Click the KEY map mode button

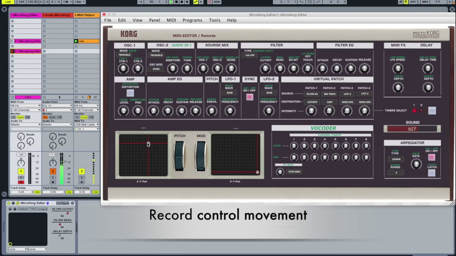[413, 2]
